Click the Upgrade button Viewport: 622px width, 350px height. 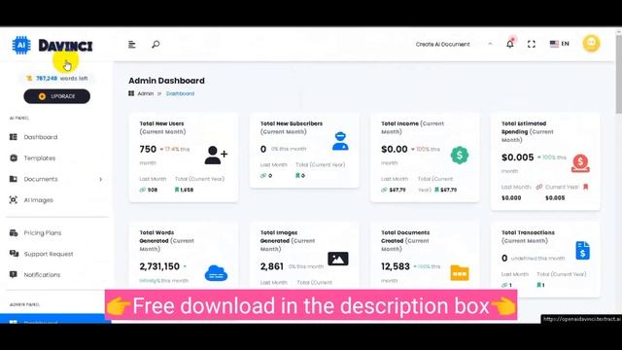56,96
